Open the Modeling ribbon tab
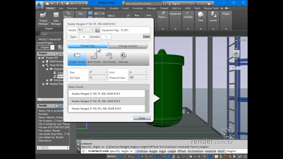283x159 pixels. (x=99, y=8)
